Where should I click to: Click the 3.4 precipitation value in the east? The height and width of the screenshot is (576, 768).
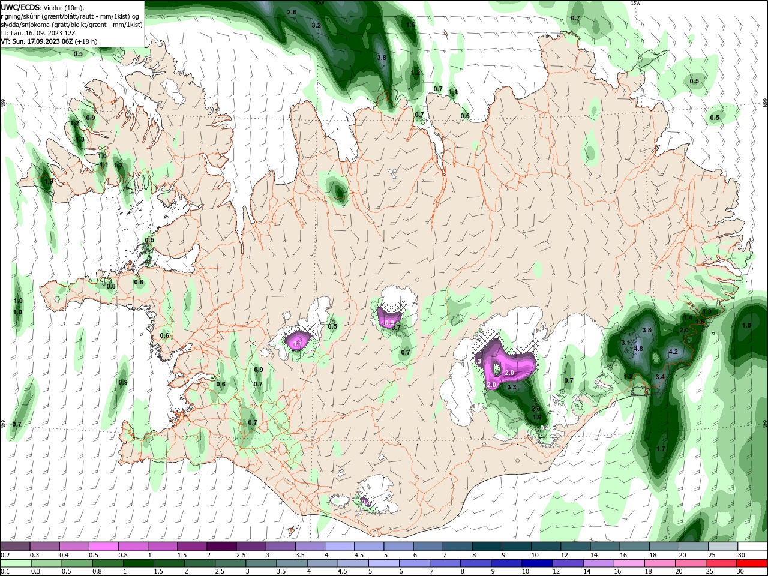tap(660, 377)
